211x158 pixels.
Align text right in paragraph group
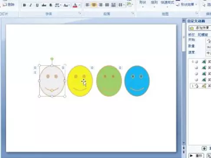[x=100, y=5]
